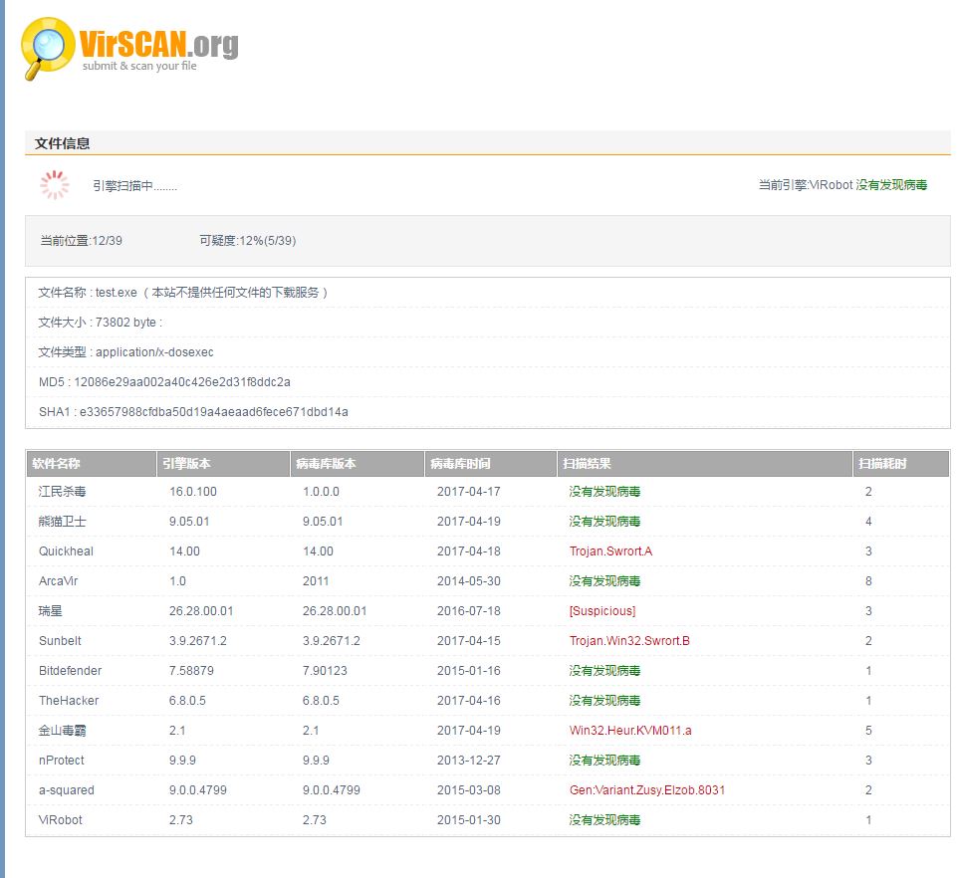The image size is (960, 878).
Task: Select the Win32.Heur.KVM011.a result
Action: pyautogui.click(x=630, y=731)
